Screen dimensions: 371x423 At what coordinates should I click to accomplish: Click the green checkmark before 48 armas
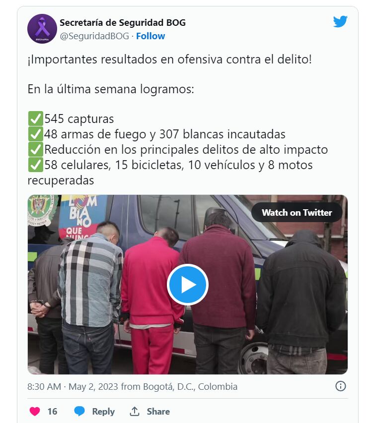[35, 134]
